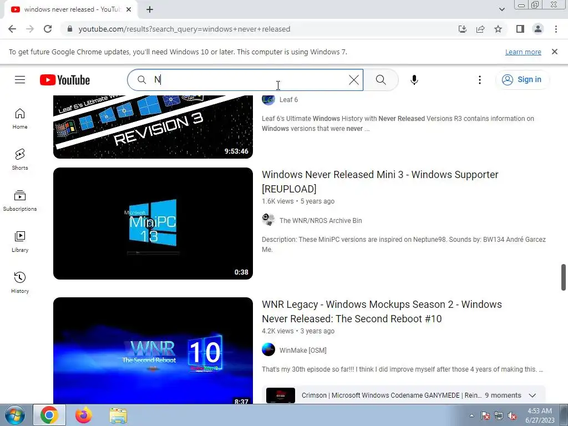Open the MiniPC 13 video thumbnail
568x426 pixels.
click(153, 224)
